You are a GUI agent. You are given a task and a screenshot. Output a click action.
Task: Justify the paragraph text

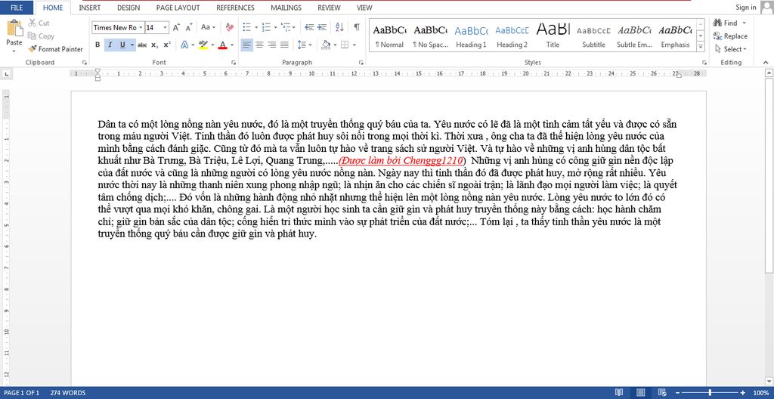coord(284,45)
